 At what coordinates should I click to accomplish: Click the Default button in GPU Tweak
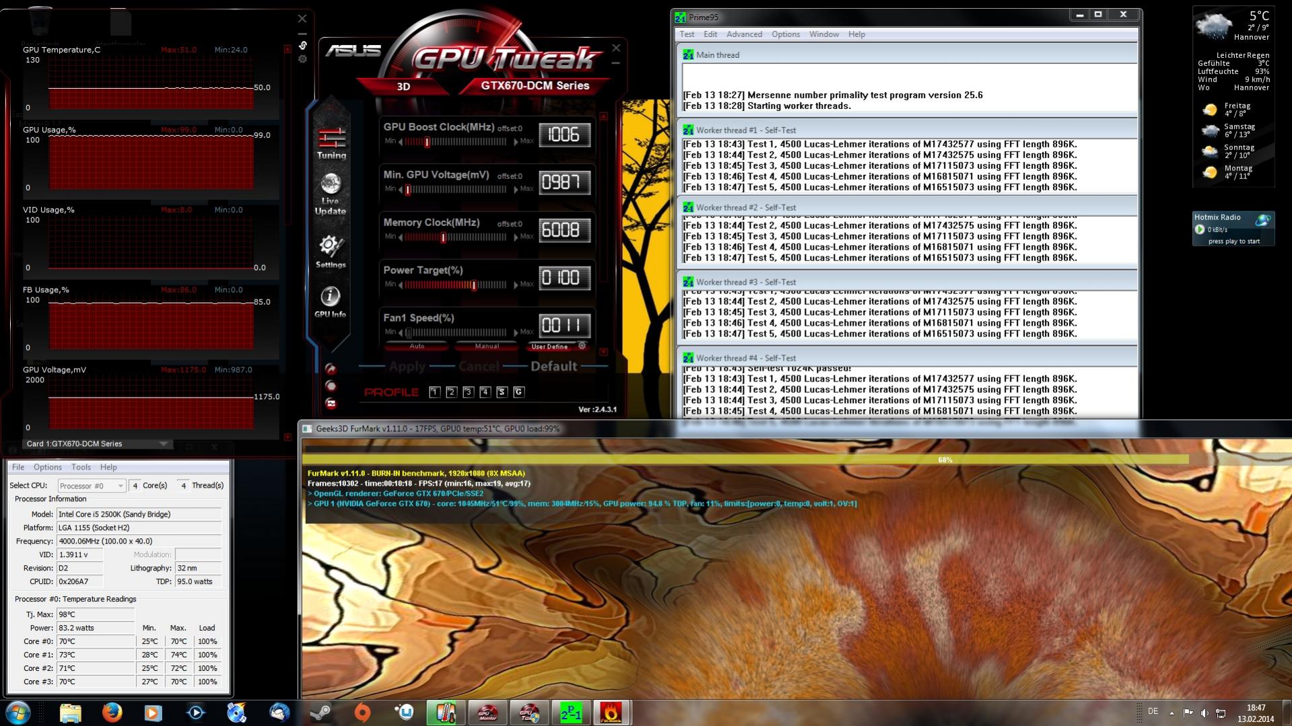click(553, 366)
